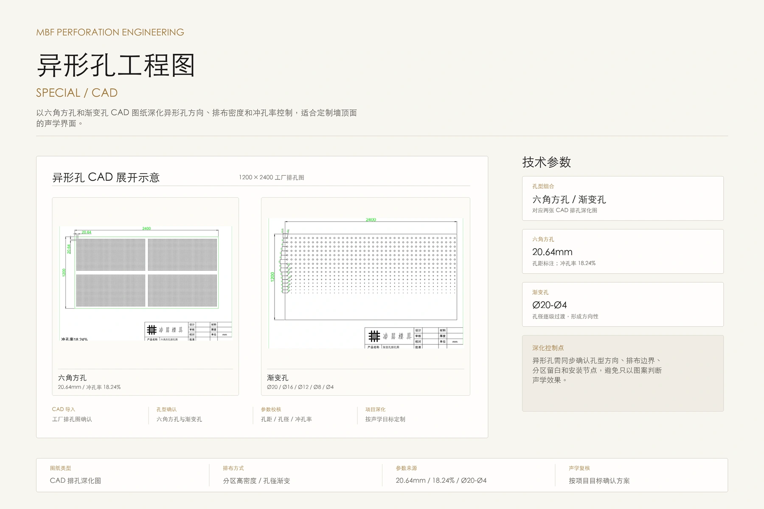The width and height of the screenshot is (764, 509).
Task: Open the 六角方孔 CAD drawing thumbnail
Action: (x=146, y=283)
